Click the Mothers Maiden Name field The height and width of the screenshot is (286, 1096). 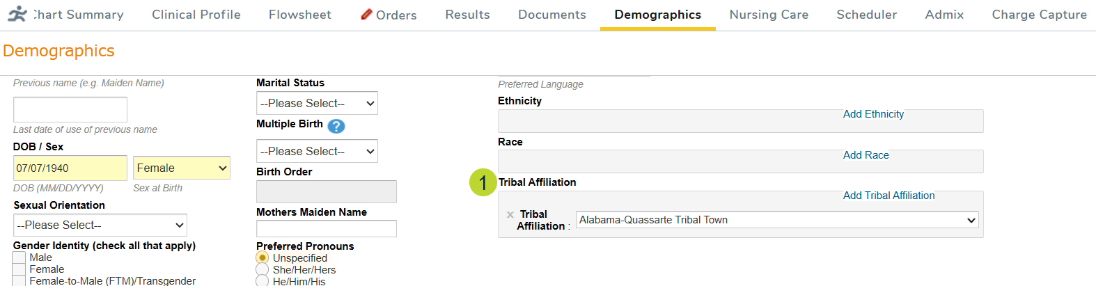click(x=326, y=229)
